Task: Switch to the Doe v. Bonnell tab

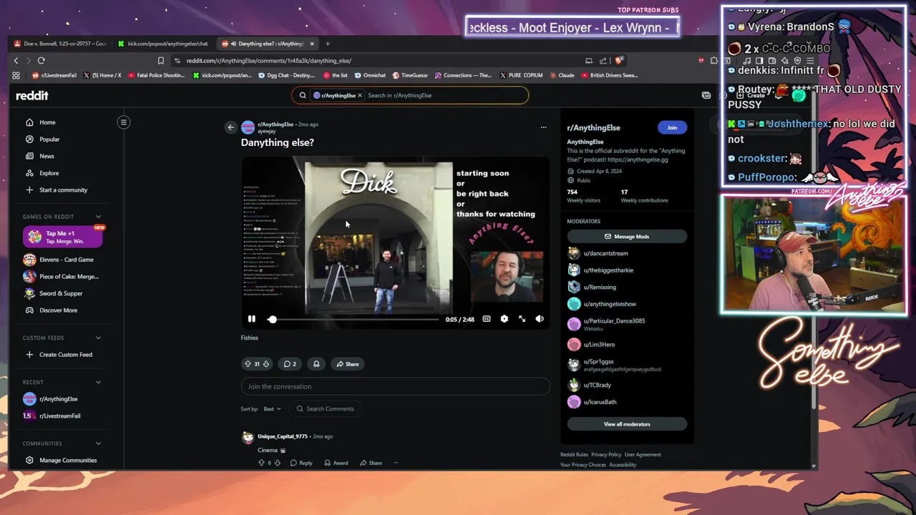Action: click(x=59, y=44)
